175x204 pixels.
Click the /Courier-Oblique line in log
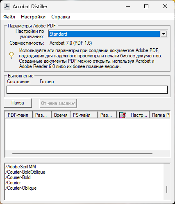pyautogui.click(x=21, y=188)
